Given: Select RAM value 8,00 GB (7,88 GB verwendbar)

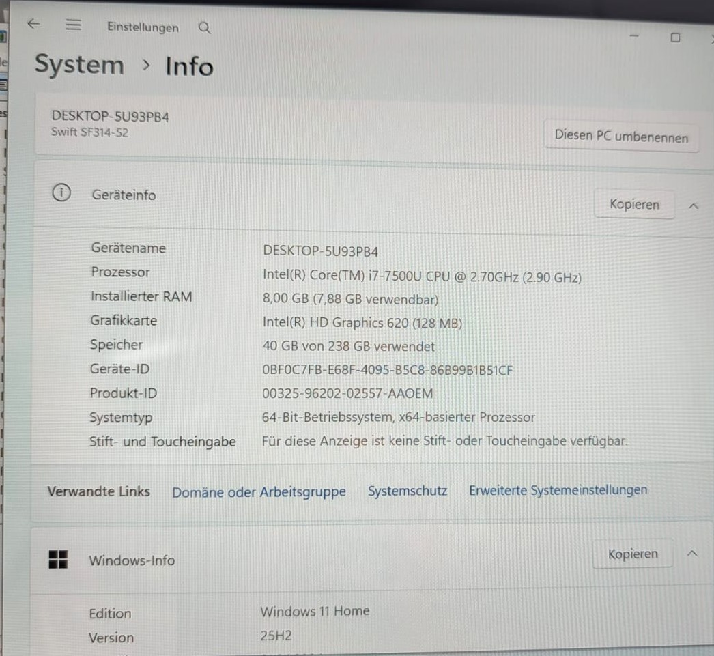Looking at the screenshot, I should (x=350, y=299).
